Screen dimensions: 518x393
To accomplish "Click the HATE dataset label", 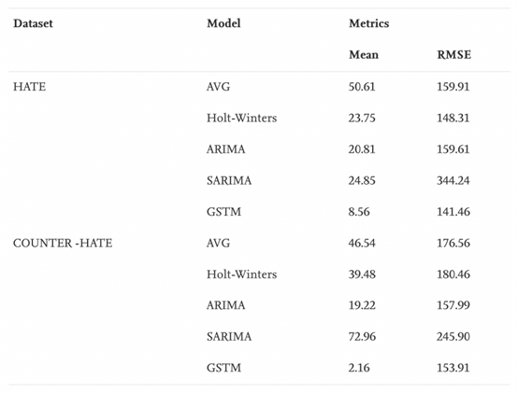I will 29,87.
